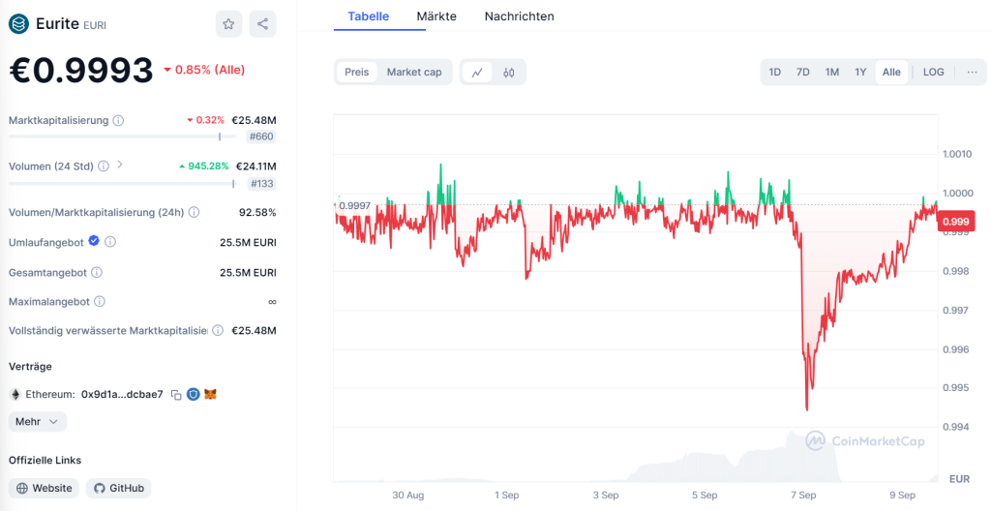Switch to line chart view

[x=477, y=72]
